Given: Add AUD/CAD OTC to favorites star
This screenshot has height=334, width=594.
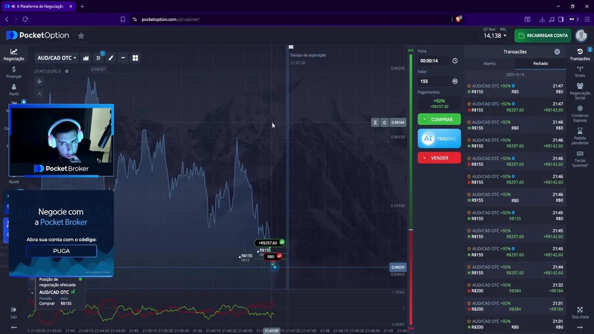Looking at the screenshot, I should tap(81, 36).
